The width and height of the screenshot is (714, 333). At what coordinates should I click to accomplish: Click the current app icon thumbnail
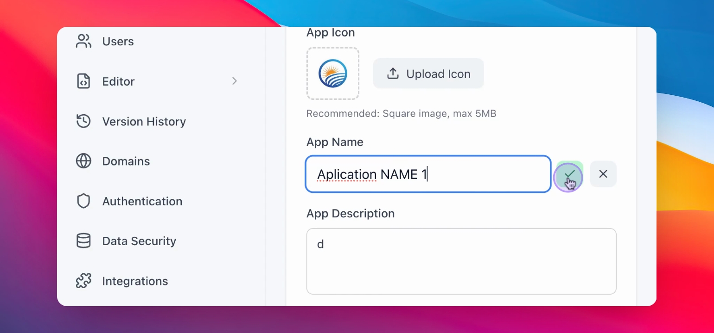(x=333, y=74)
